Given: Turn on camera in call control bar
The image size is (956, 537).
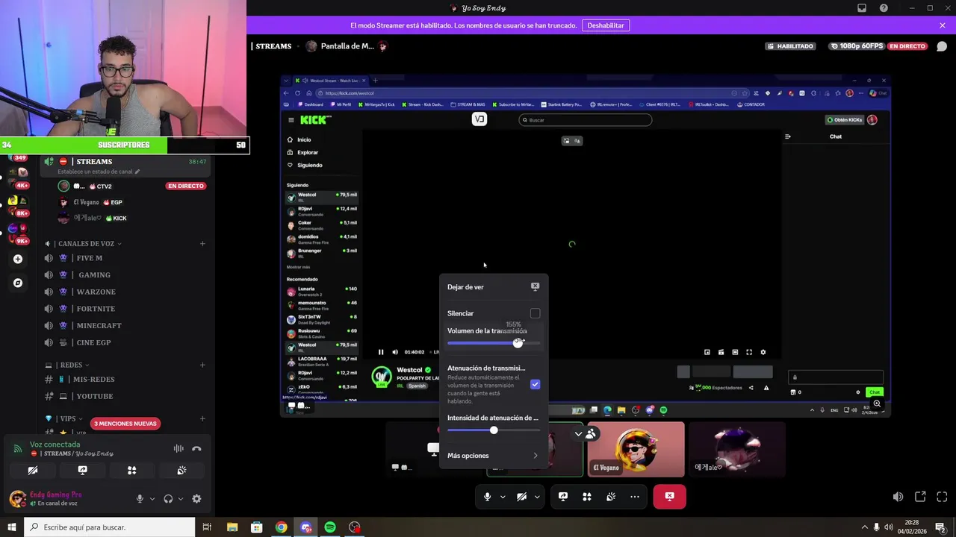Looking at the screenshot, I should pos(521,497).
